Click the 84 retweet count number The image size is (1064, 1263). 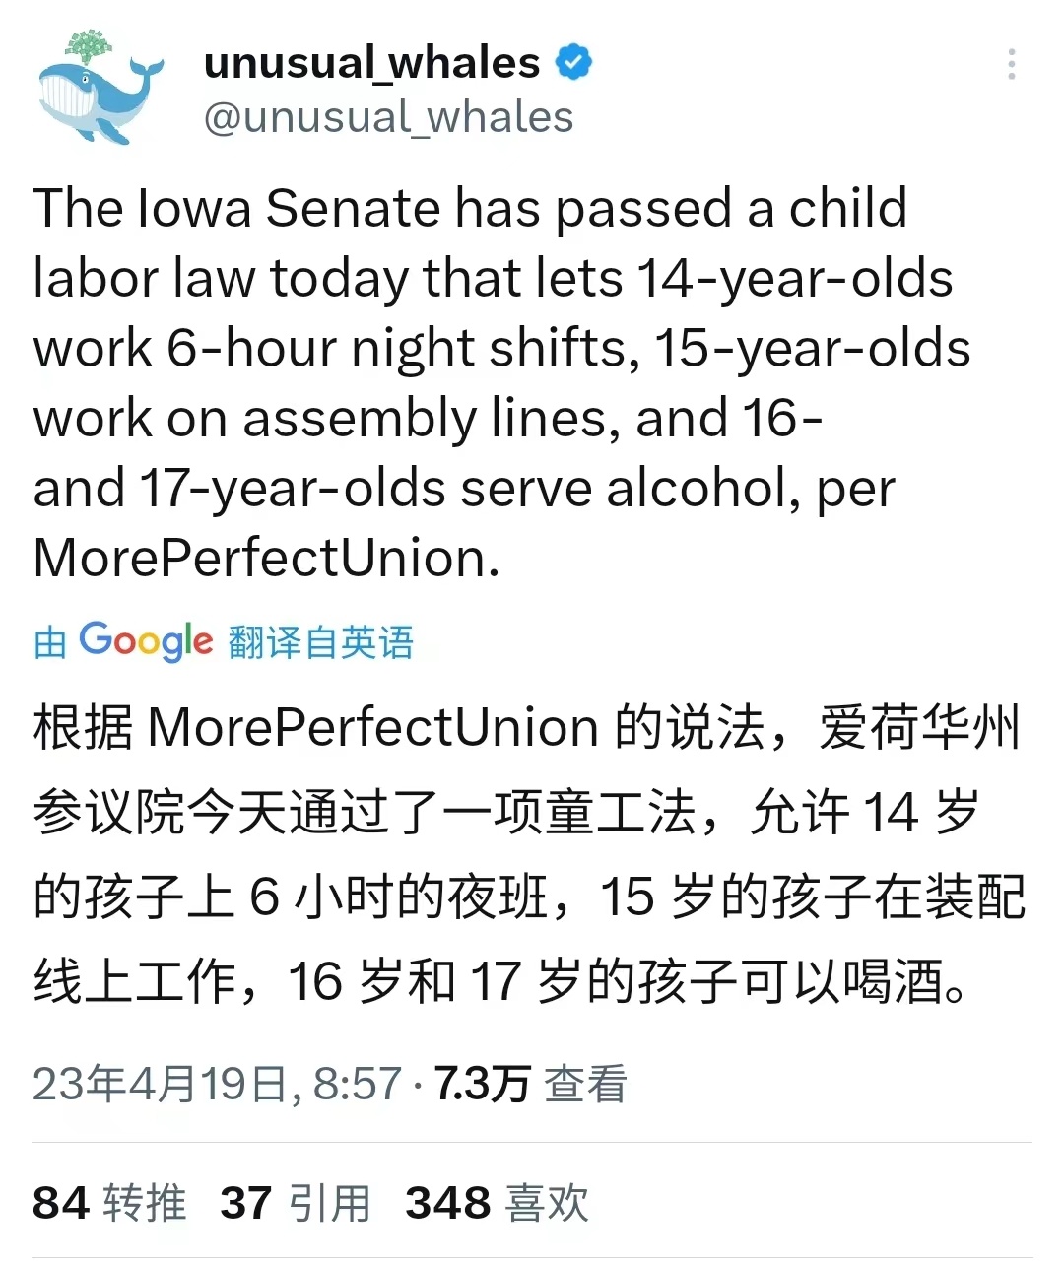[x=61, y=1203]
